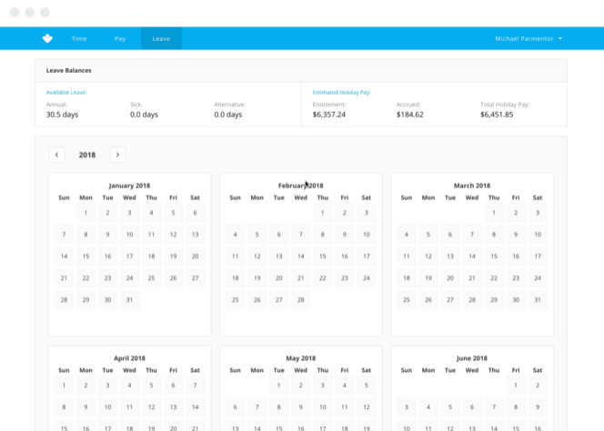Click entitlement amount $6,357.24

(x=329, y=115)
